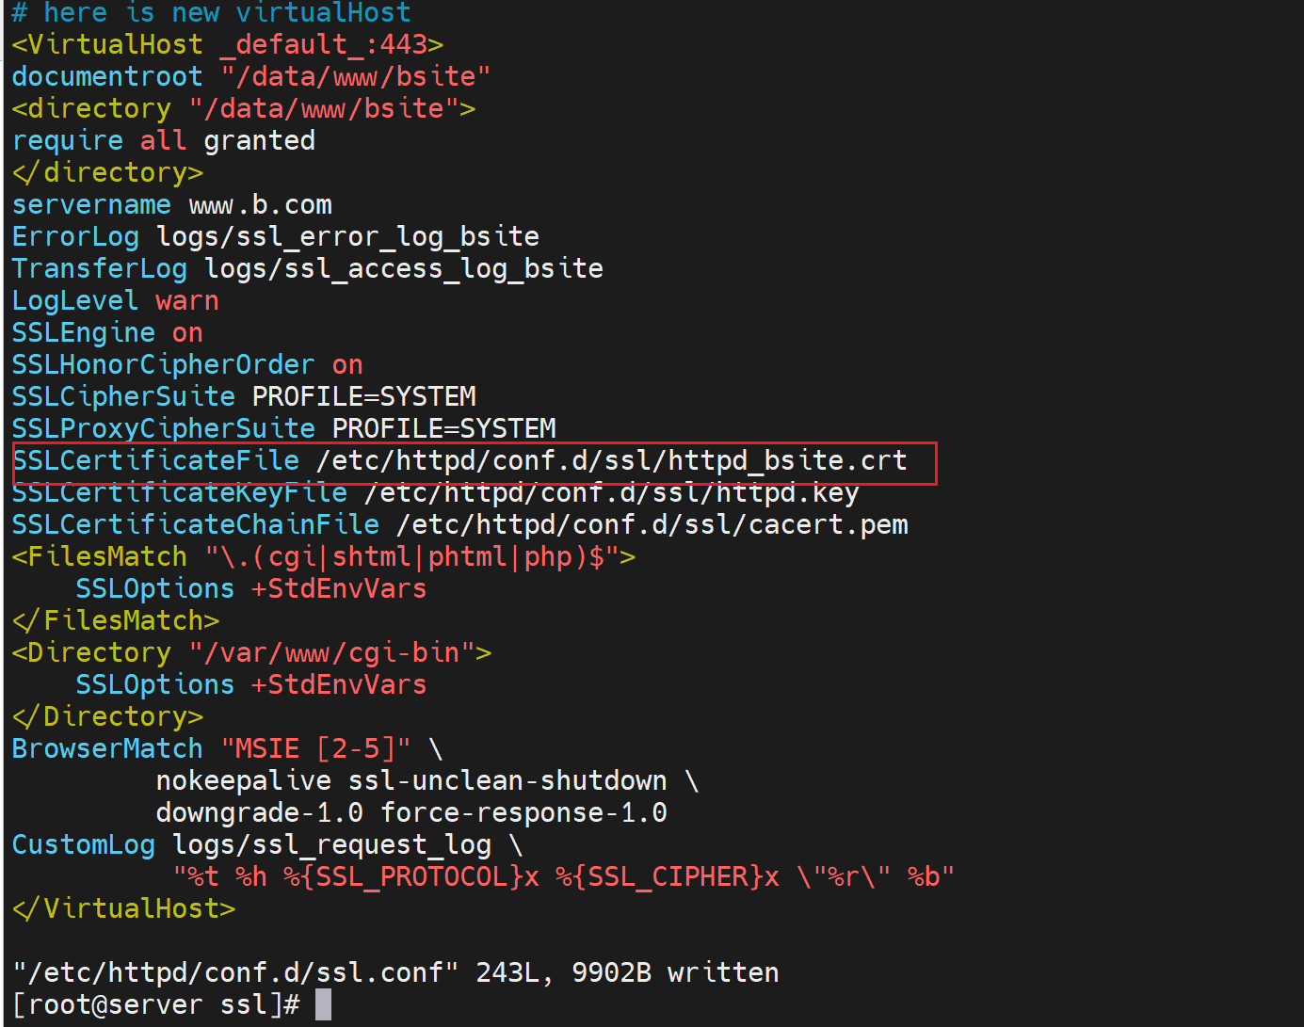Click the [root@server ssl]# shell prompt

click(156, 1004)
